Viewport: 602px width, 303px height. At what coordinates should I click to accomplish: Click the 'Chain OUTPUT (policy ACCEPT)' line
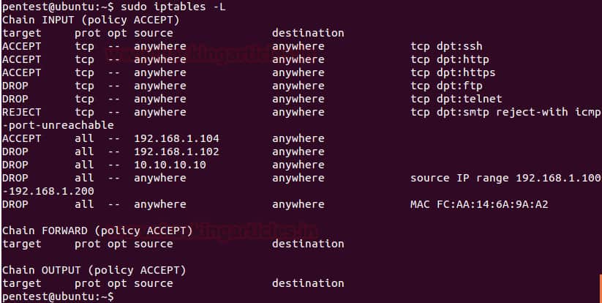[x=94, y=270]
